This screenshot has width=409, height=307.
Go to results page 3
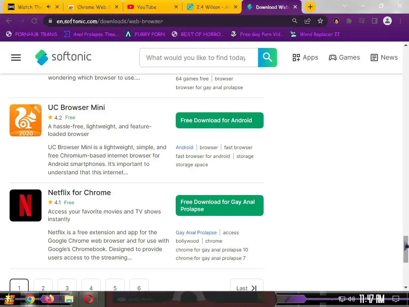pyautogui.click(x=67, y=285)
